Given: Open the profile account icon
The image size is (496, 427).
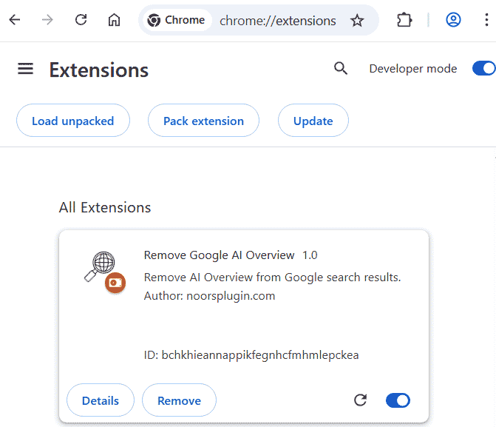Looking at the screenshot, I should [453, 20].
